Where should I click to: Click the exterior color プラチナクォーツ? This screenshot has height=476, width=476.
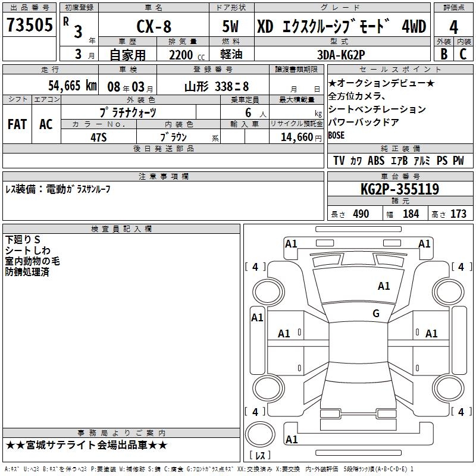point(128,112)
